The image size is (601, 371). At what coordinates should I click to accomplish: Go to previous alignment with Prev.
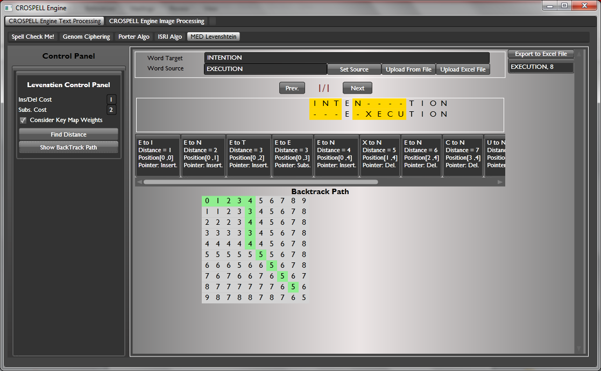point(292,88)
